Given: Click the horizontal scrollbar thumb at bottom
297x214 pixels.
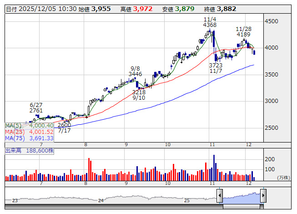Looking at the screenshot, I should [242, 207].
